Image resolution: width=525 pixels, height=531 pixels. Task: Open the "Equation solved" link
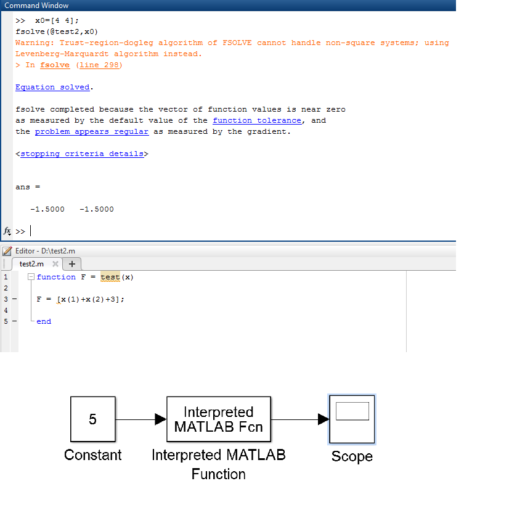52,87
